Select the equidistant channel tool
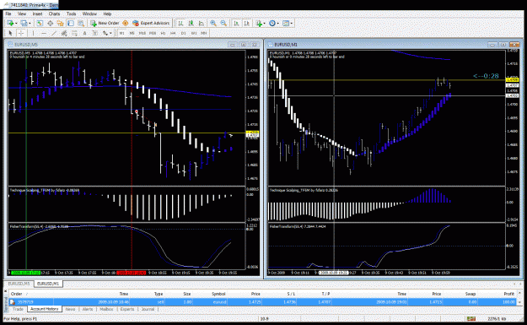Viewport: 527px width, 325px height. pyautogui.click(x=64, y=33)
